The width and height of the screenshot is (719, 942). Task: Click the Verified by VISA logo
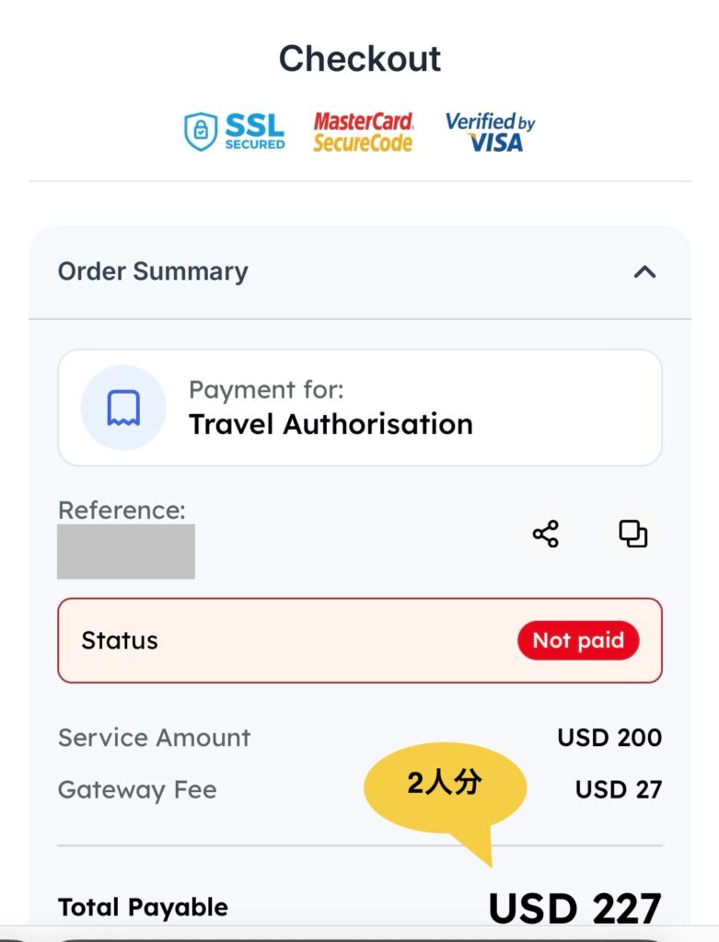pos(490,132)
